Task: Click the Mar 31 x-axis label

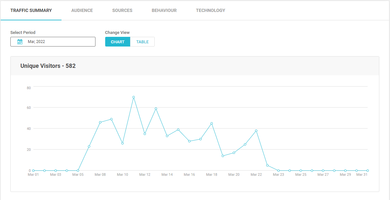Action: [362, 175]
